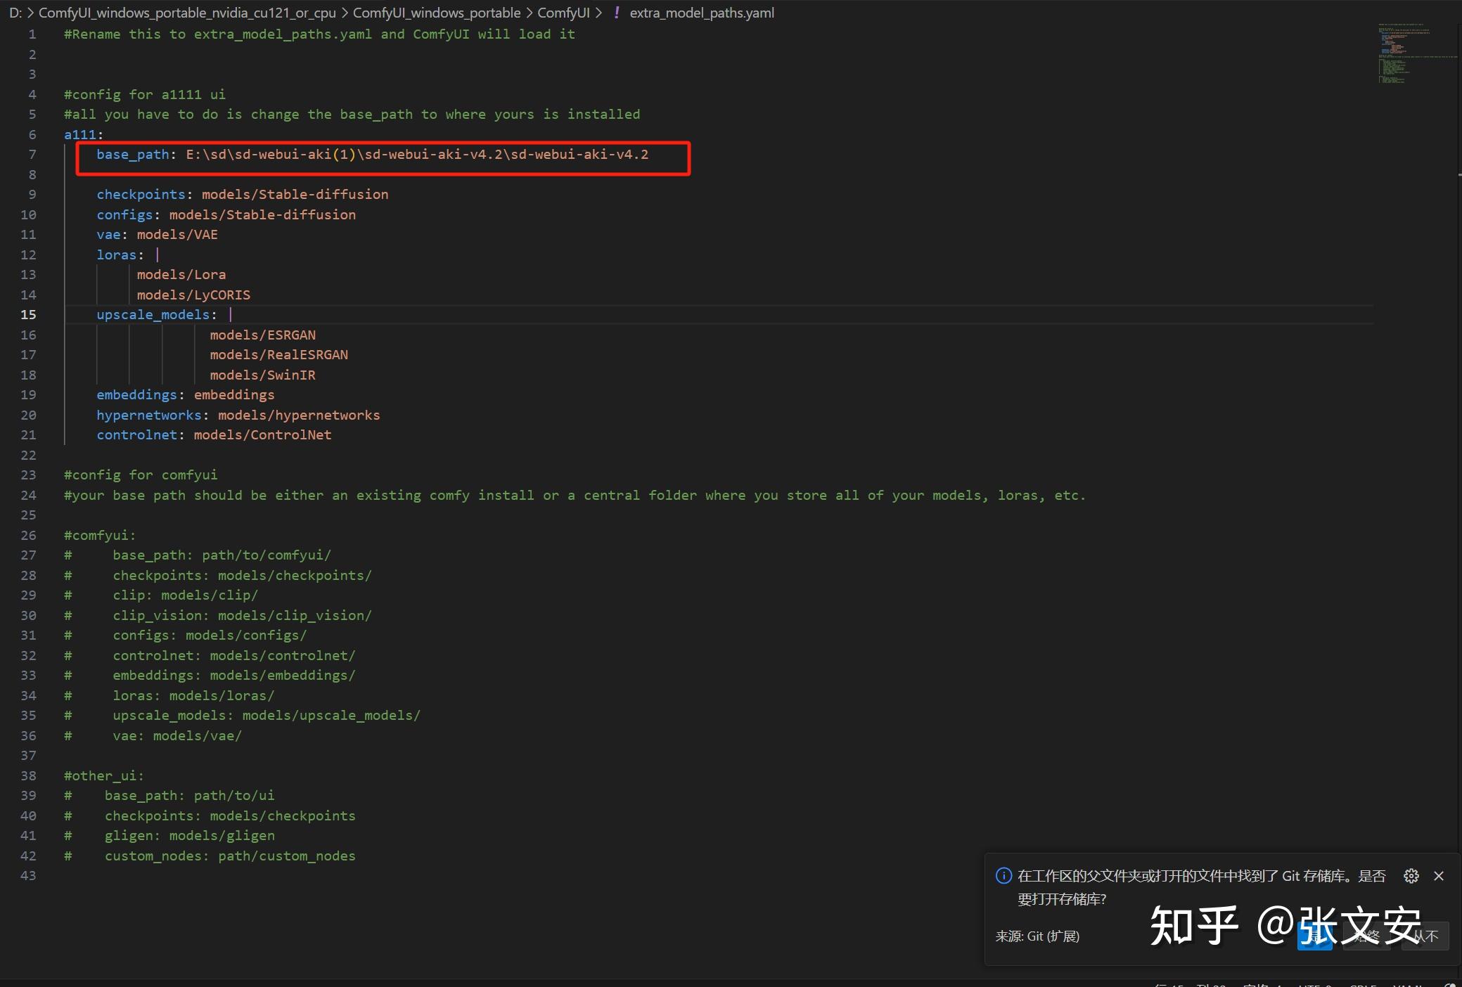This screenshot has height=987, width=1462.
Task: Select line 15 via its line number
Action: [x=28, y=315]
